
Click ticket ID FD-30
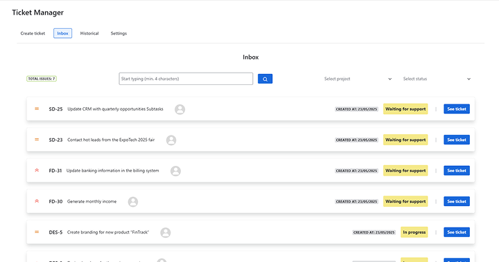55,201
